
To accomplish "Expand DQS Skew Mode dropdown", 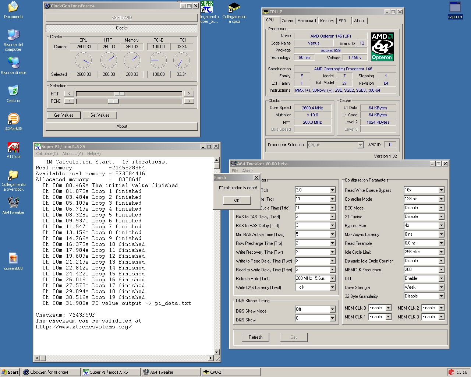I will [332, 309].
